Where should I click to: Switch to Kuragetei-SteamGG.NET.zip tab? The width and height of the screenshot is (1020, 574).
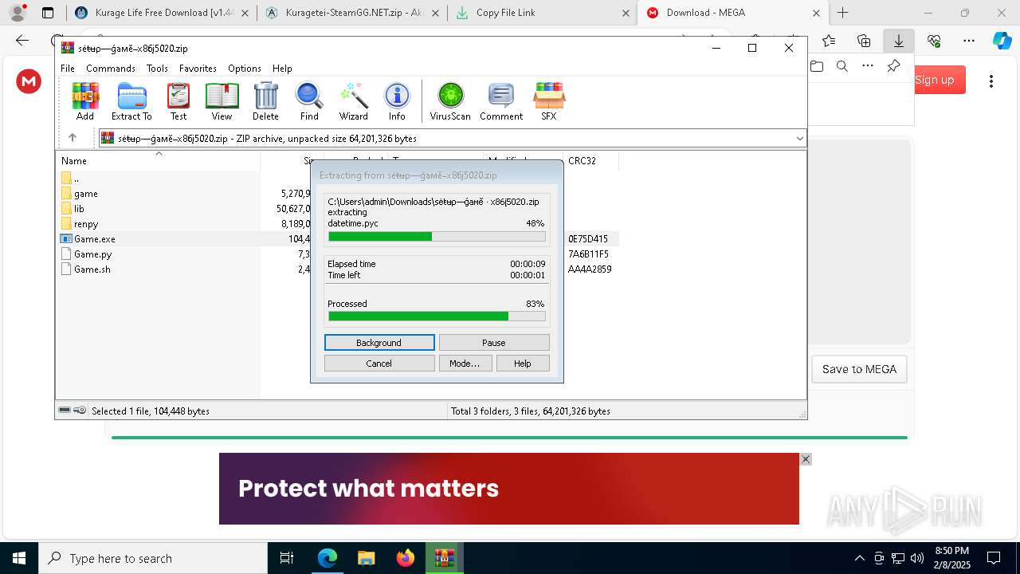[351, 13]
